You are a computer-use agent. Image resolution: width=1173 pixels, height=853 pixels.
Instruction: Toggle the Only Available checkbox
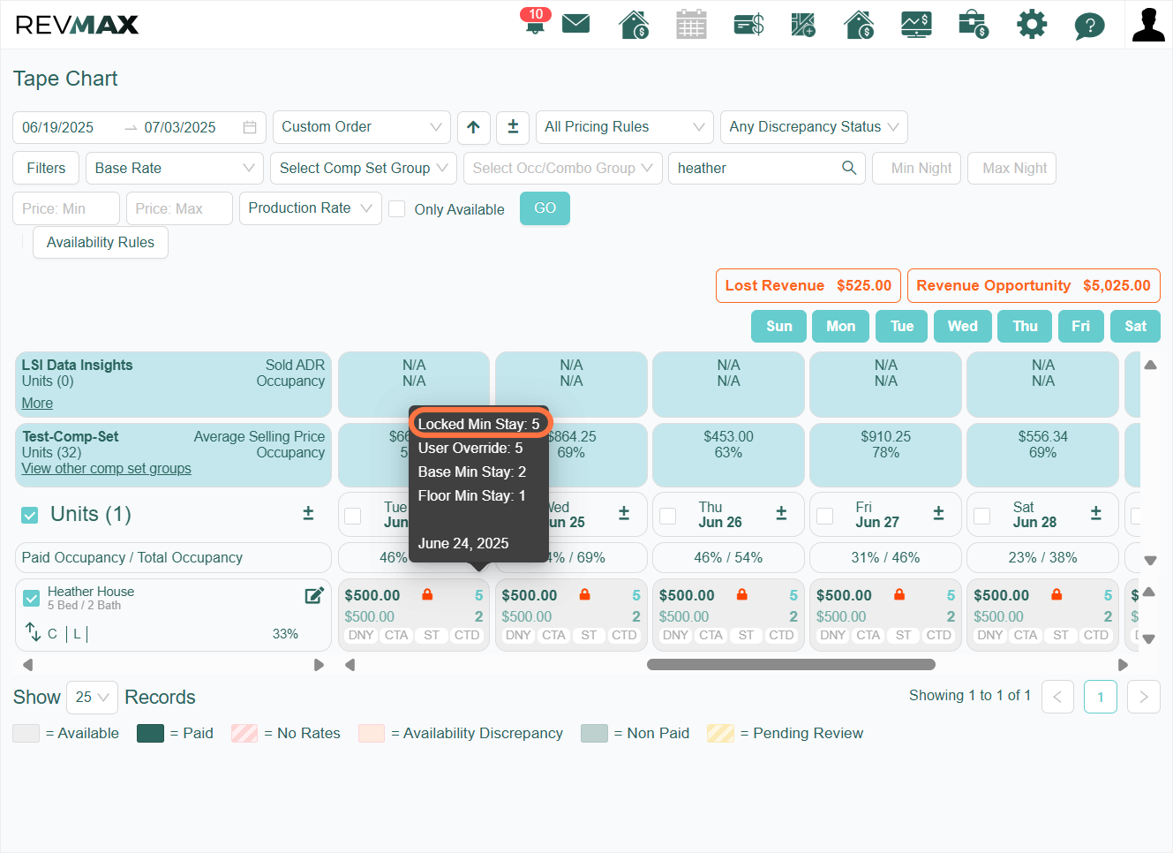point(397,208)
